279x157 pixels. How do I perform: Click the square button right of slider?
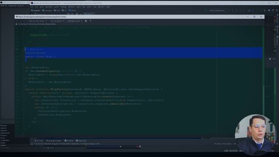coord(140,147)
